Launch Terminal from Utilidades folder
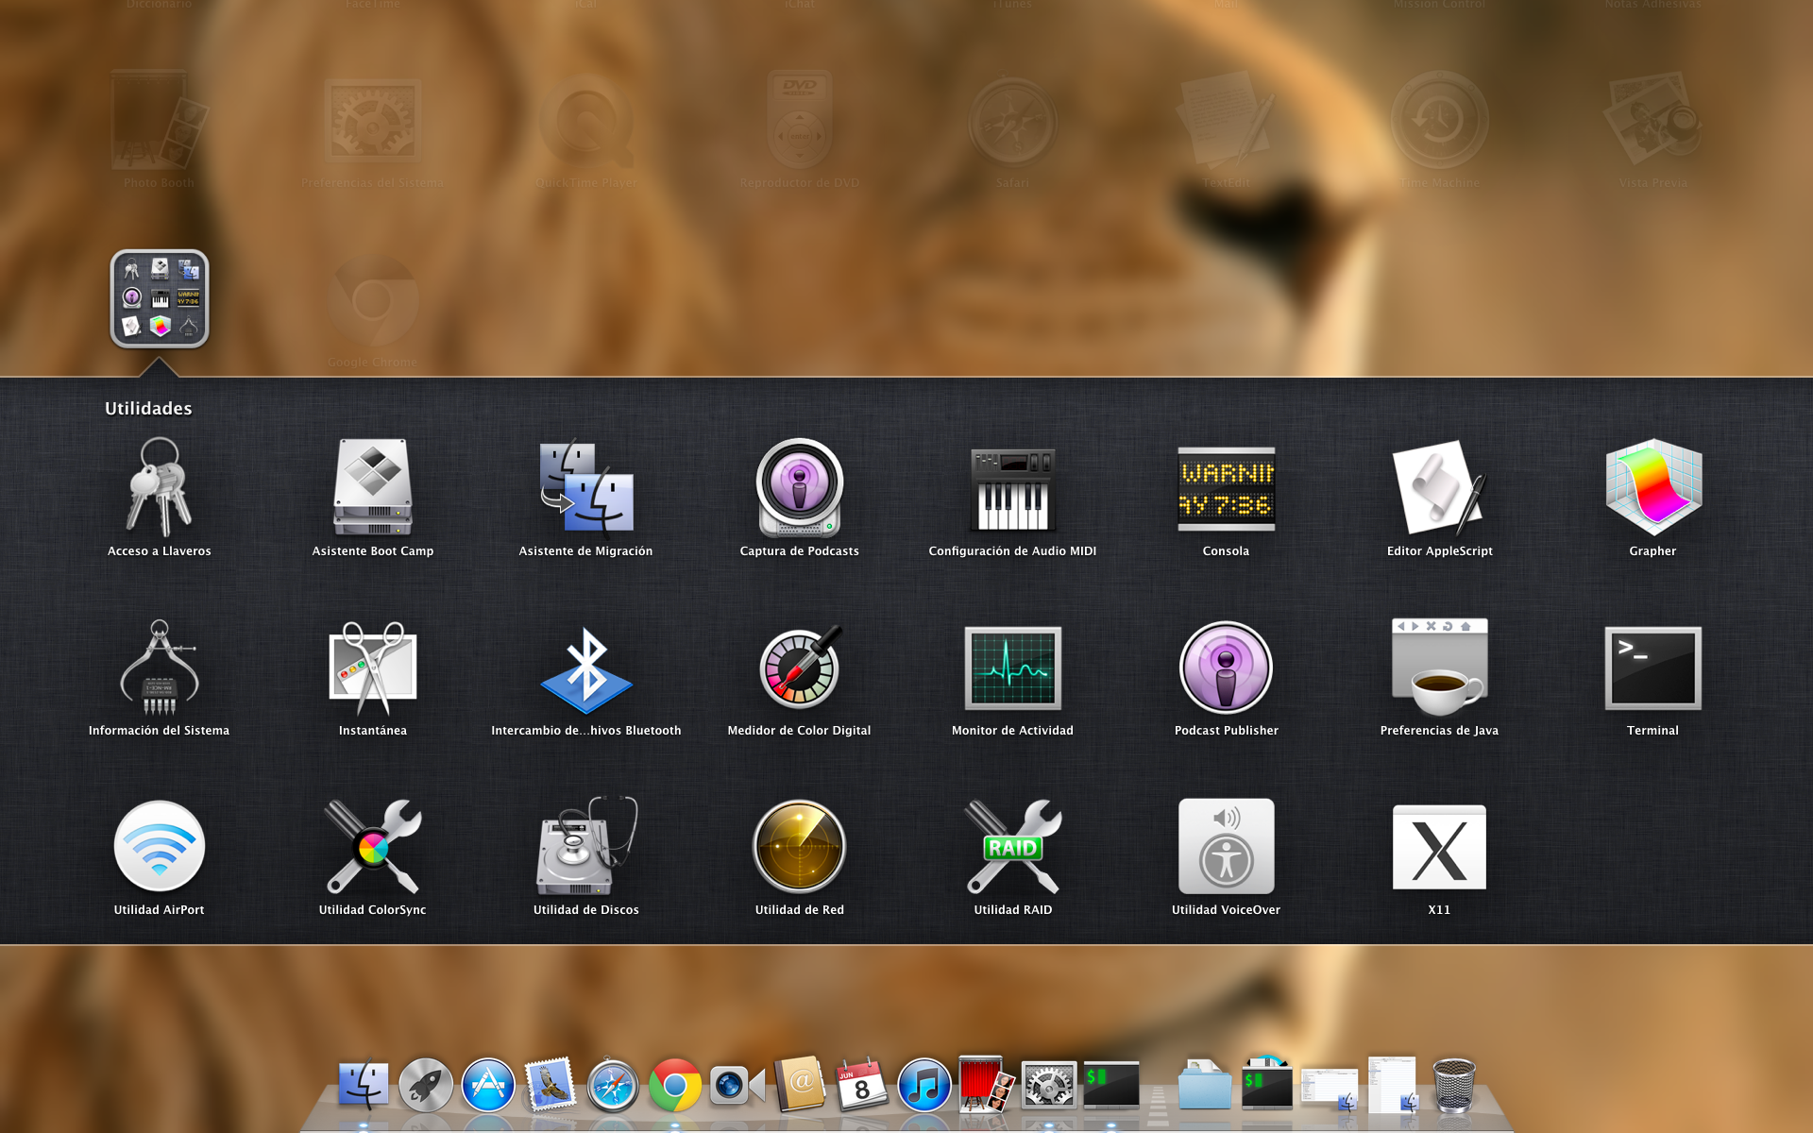This screenshot has height=1133, width=1813. (x=1652, y=668)
